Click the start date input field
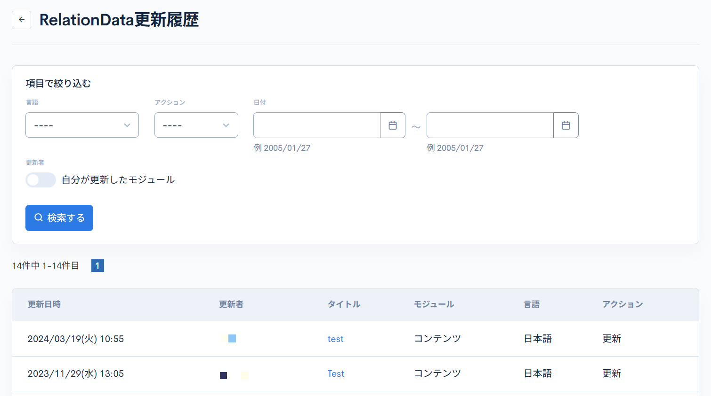This screenshot has width=711, height=396. point(316,125)
